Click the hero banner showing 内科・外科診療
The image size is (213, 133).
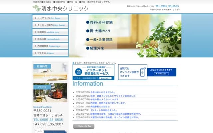click(125, 36)
